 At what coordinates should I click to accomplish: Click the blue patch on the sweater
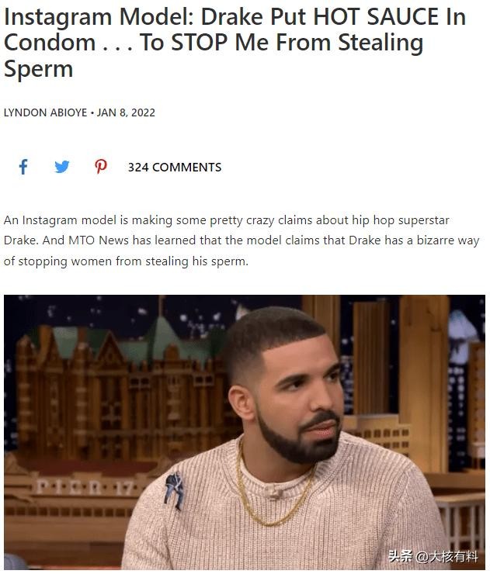point(174,490)
